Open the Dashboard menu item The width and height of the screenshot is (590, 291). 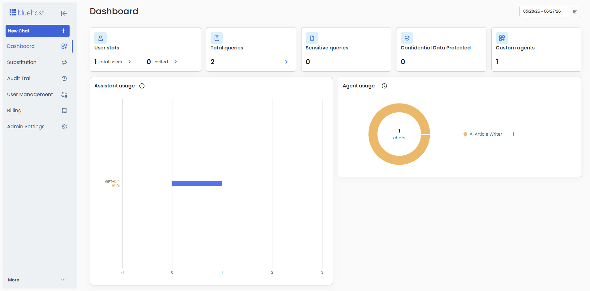point(37,46)
